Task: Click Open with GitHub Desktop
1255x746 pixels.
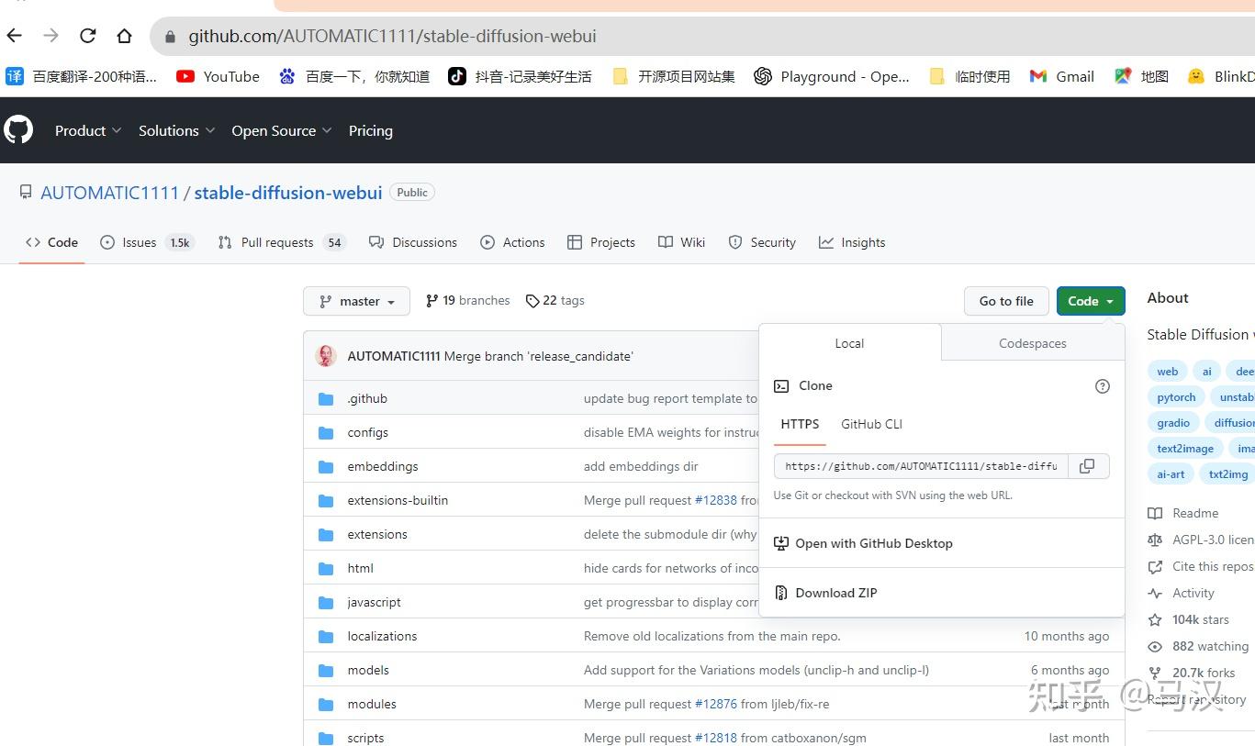Action: [x=873, y=543]
